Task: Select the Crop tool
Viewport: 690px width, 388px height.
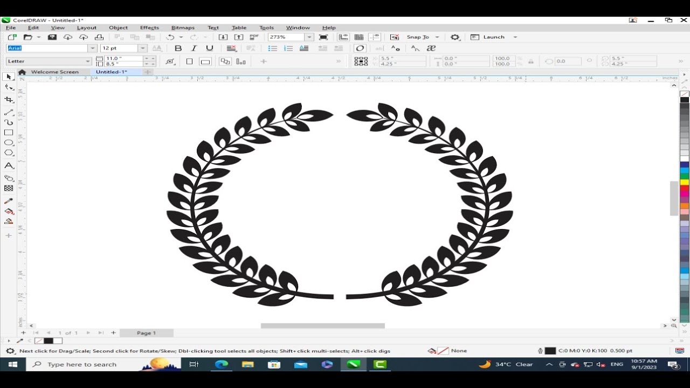Action: tap(9, 100)
